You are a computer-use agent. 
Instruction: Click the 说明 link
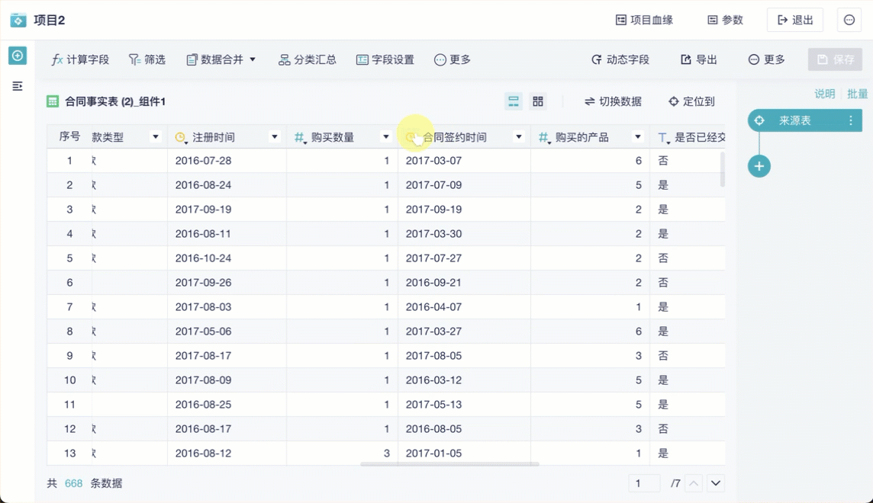pyautogui.click(x=824, y=94)
